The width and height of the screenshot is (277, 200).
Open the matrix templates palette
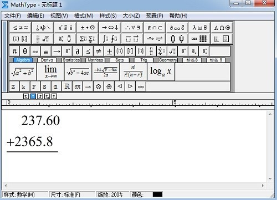click(x=199, y=39)
